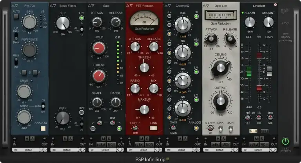The height and width of the screenshot is (163, 301).
Task: Click the MON button under FET Pressor
Action: pos(149,144)
